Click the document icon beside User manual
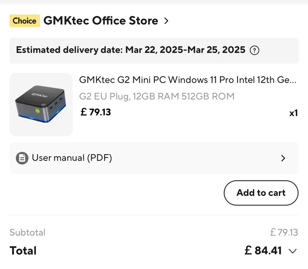This screenshot has width=308, height=269. point(22,158)
